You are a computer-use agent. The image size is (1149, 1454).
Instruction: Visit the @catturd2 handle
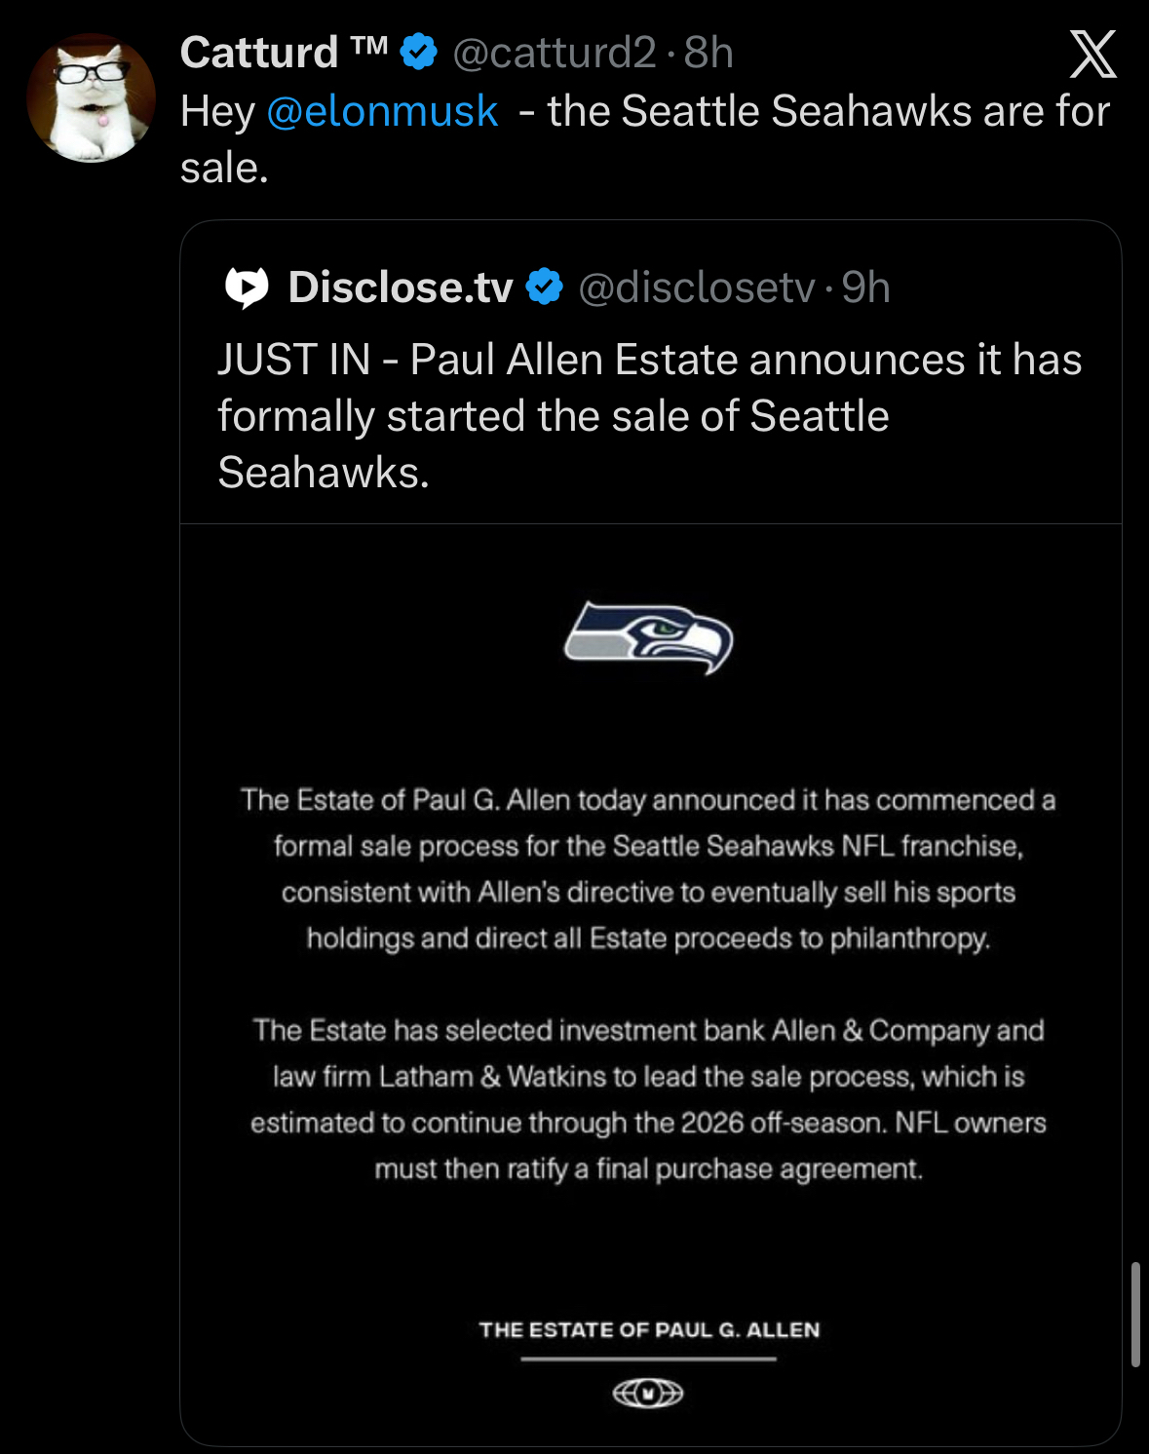point(555,53)
